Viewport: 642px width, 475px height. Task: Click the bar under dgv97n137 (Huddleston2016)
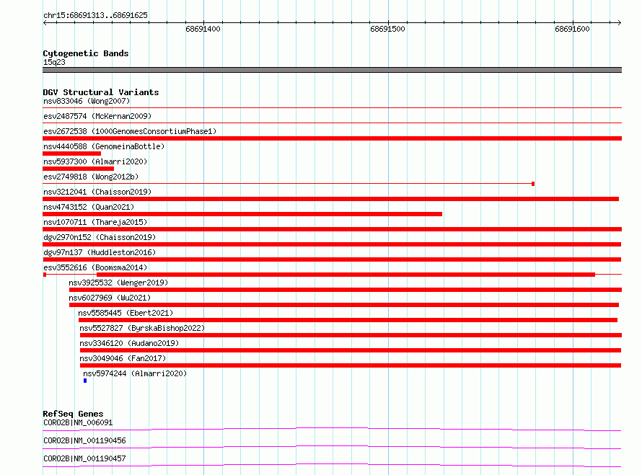[x=332, y=259]
